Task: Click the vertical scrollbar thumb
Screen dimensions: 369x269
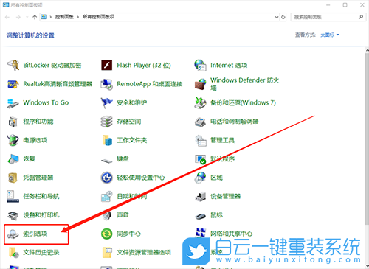Action: click(367, 139)
